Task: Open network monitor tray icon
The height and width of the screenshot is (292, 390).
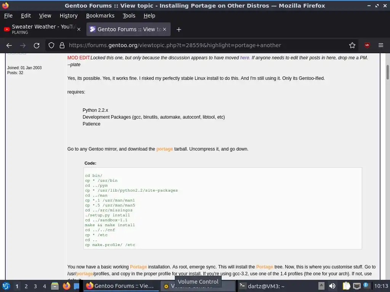Action: (356, 286)
